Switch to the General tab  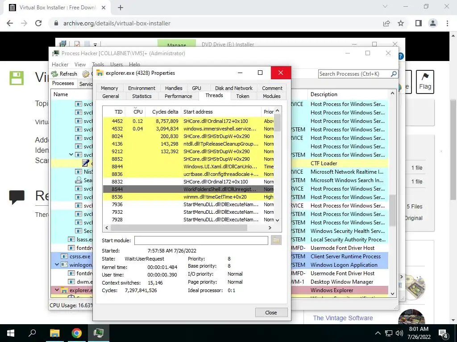[x=111, y=96]
